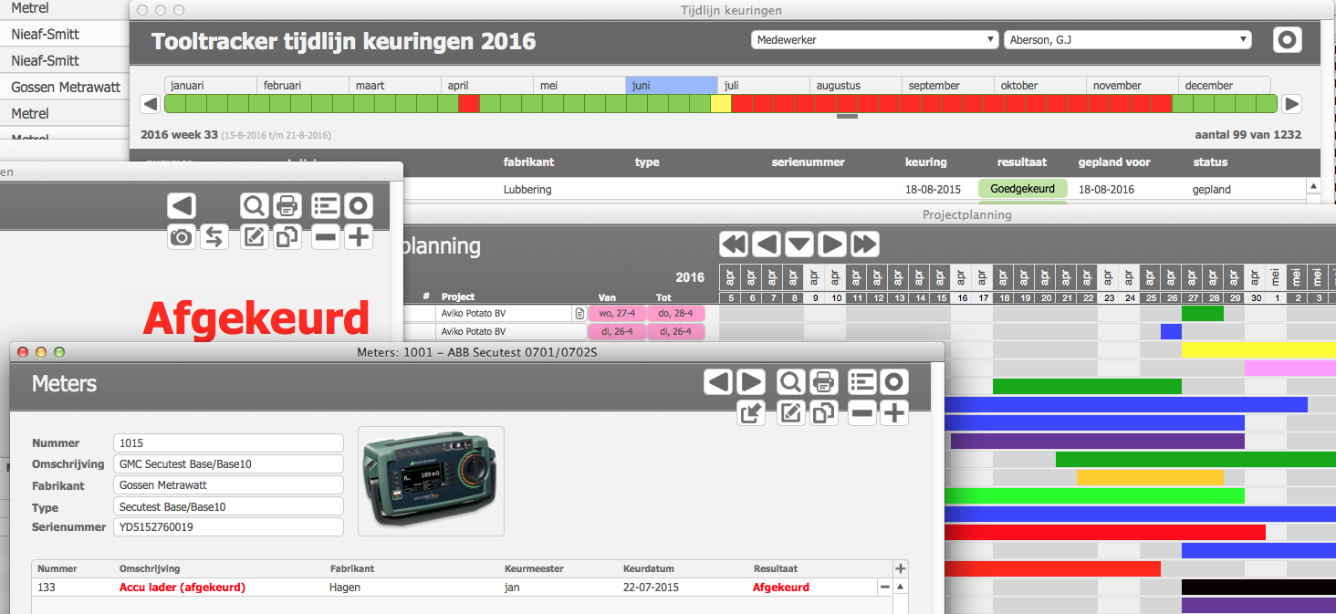
Task: Jump forward with double-arrow in Projectplanning
Action: click(864, 245)
